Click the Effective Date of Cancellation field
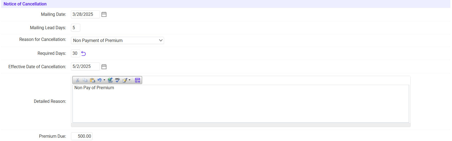This screenshot has width=452, height=141. (85, 67)
